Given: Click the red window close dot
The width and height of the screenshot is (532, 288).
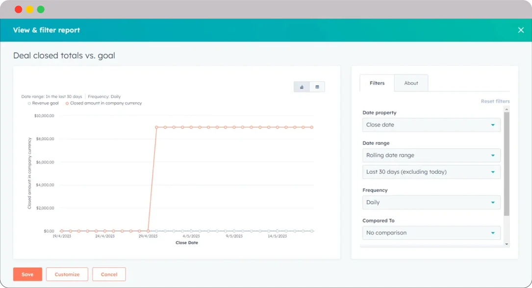Looking at the screenshot, I should 19,9.
